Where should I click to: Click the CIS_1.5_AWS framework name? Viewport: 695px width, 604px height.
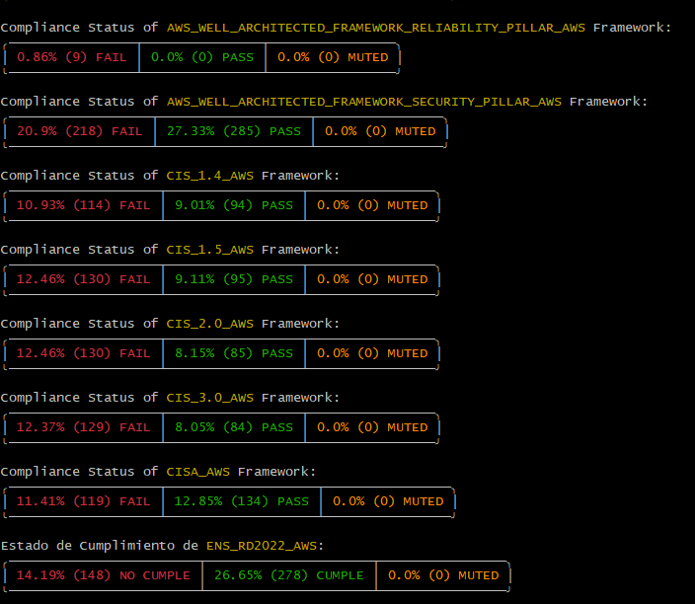pos(209,250)
